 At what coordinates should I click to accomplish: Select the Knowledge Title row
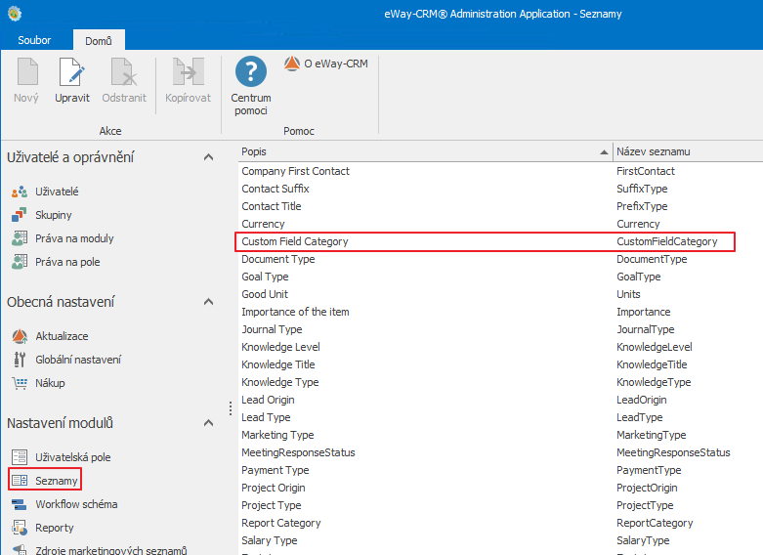[501, 364]
